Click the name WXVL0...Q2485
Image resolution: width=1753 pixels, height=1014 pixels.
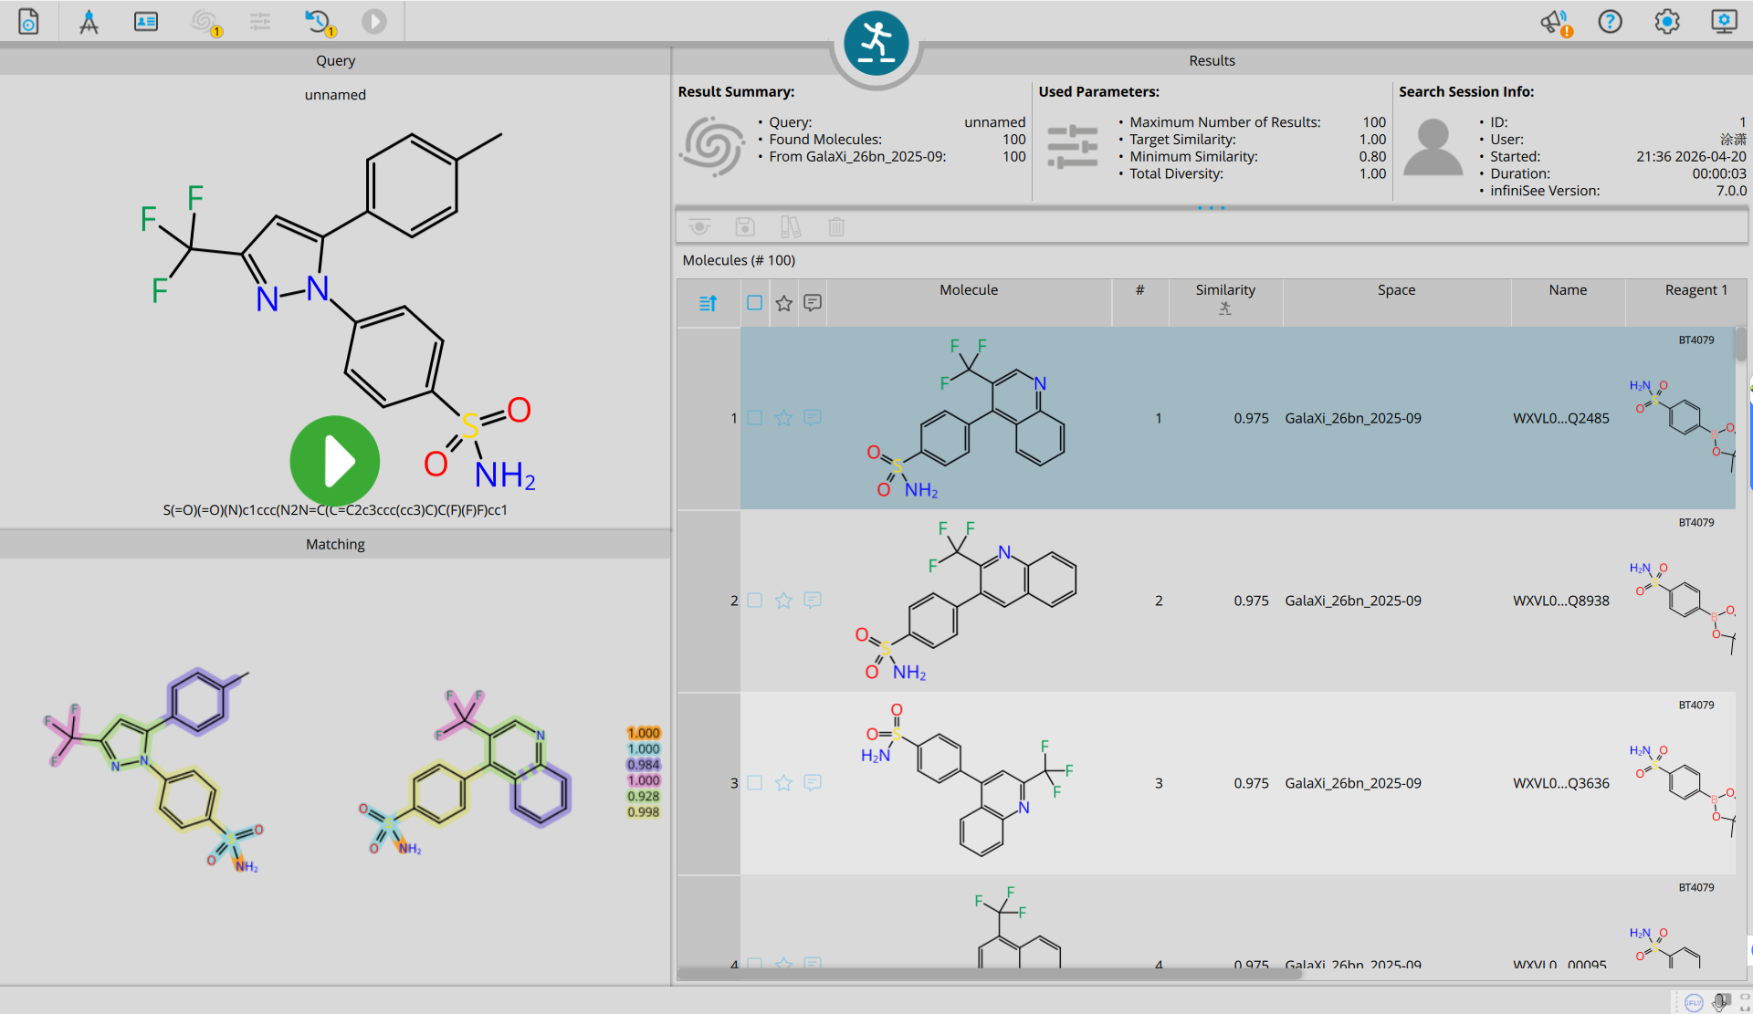[1560, 418]
